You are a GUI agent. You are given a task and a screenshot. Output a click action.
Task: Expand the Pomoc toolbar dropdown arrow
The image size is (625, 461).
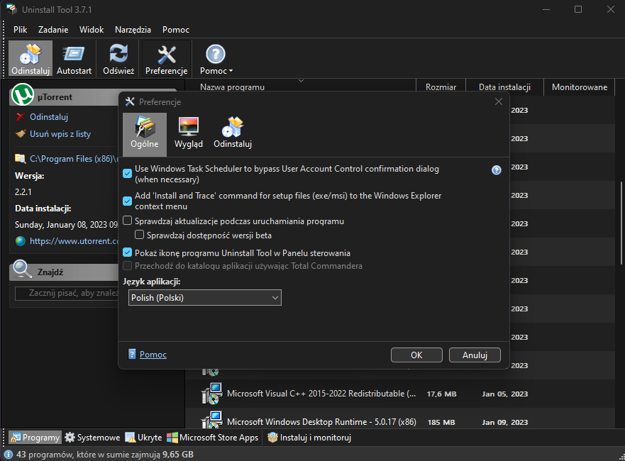click(231, 71)
